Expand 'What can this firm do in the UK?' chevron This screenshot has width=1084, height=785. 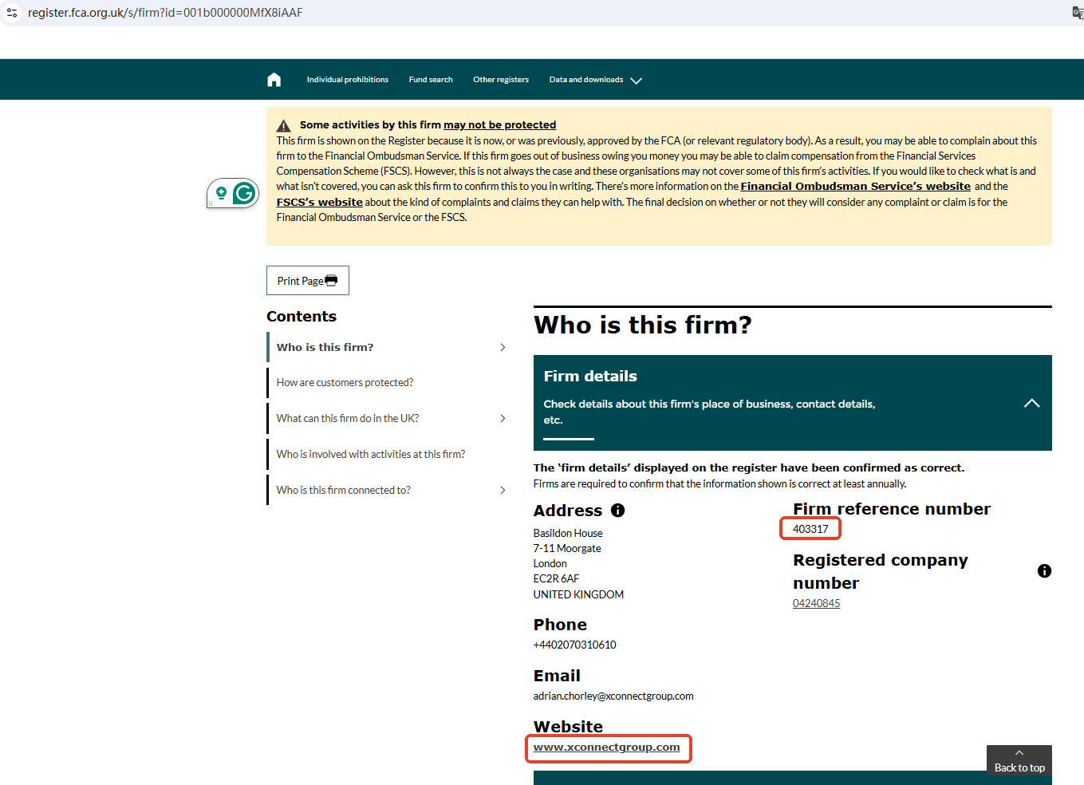click(503, 418)
